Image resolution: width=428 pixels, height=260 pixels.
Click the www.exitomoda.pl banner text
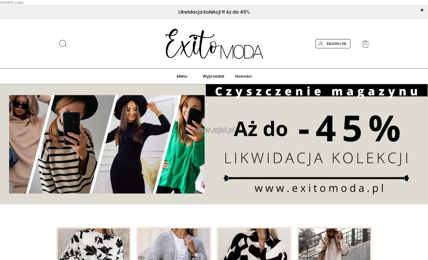pos(319,188)
